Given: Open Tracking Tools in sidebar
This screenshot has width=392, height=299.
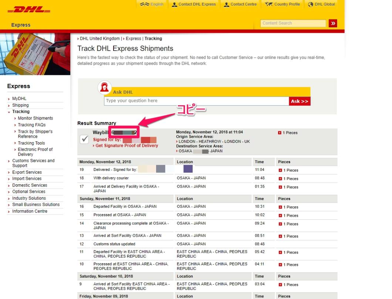Looking at the screenshot, I should click(31, 143).
